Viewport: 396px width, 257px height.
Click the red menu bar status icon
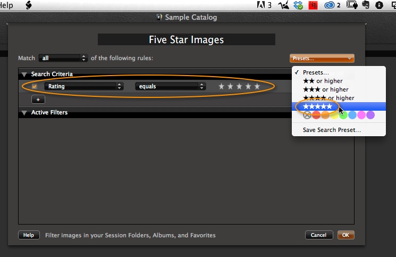[313, 5]
